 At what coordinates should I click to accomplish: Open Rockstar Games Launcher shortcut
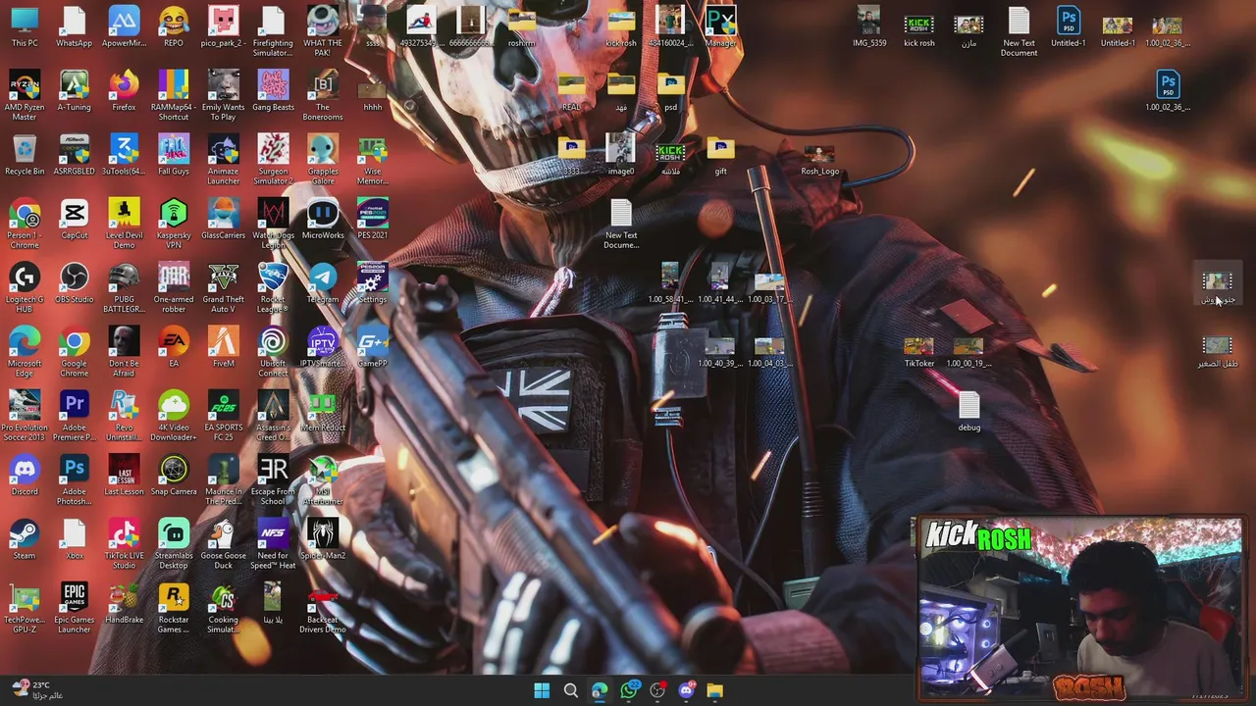[174, 608]
